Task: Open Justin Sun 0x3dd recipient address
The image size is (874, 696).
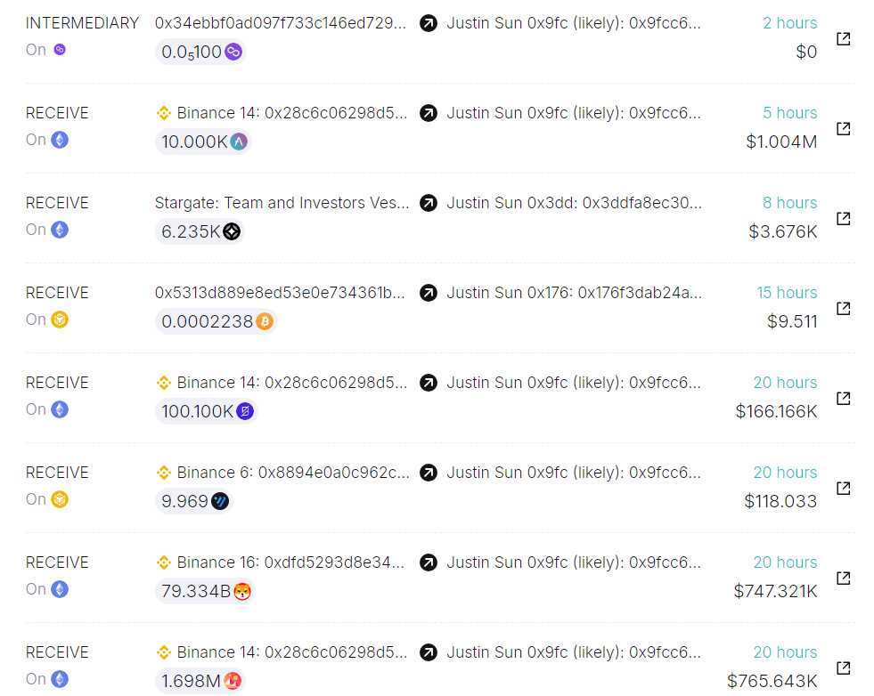Action: 574,203
